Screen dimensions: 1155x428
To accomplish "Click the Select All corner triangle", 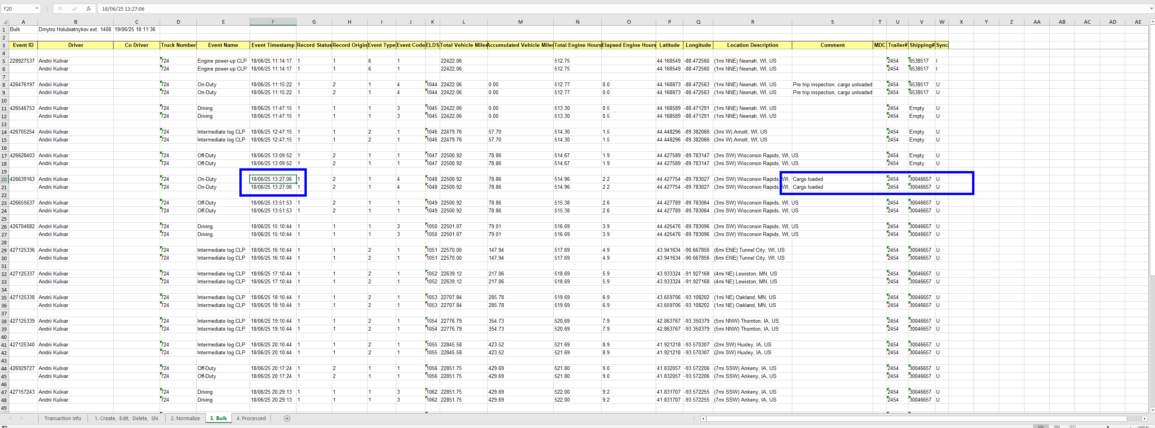I will [5, 22].
